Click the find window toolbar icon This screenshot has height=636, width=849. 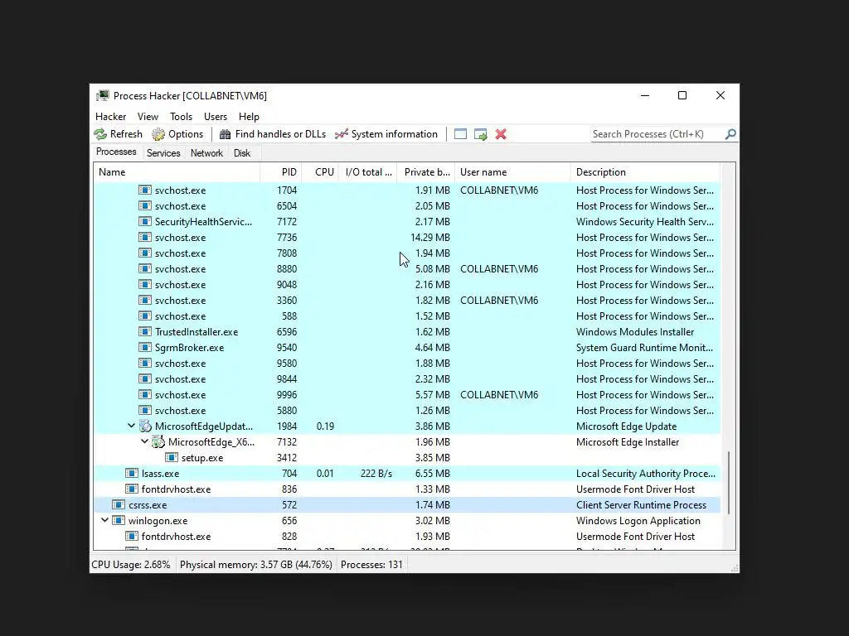[460, 134]
